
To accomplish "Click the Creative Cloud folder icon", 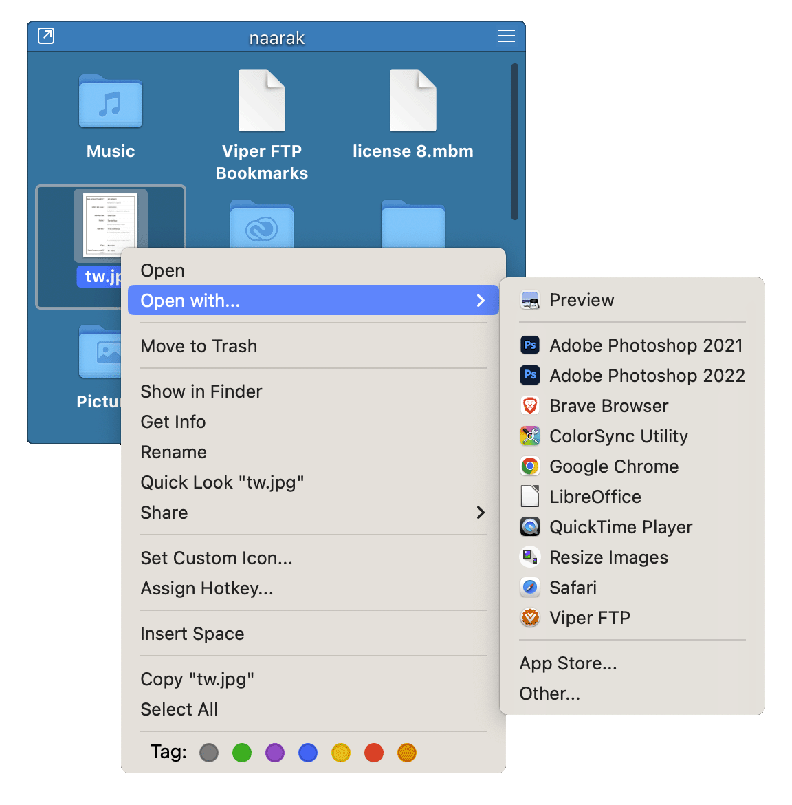I will (262, 224).
